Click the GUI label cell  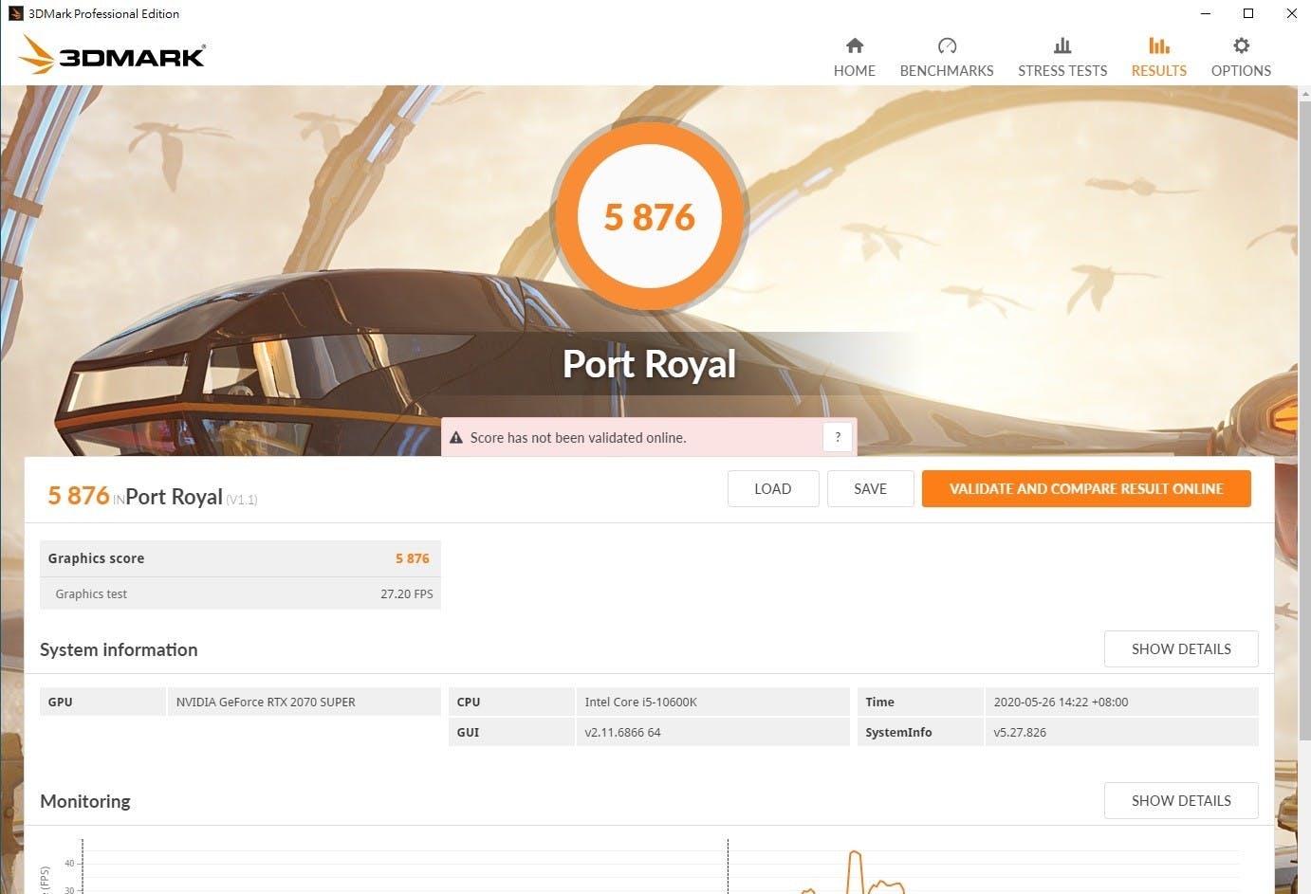[x=511, y=733]
